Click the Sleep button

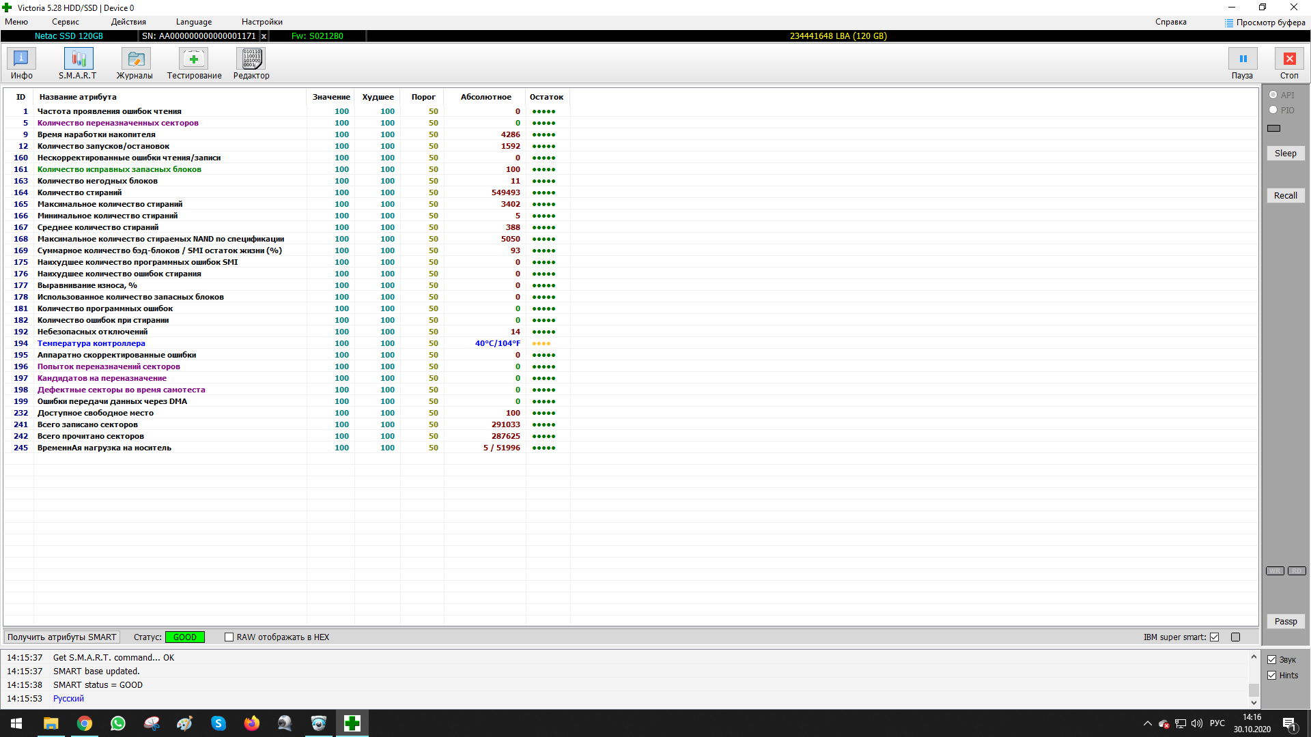pyautogui.click(x=1285, y=154)
